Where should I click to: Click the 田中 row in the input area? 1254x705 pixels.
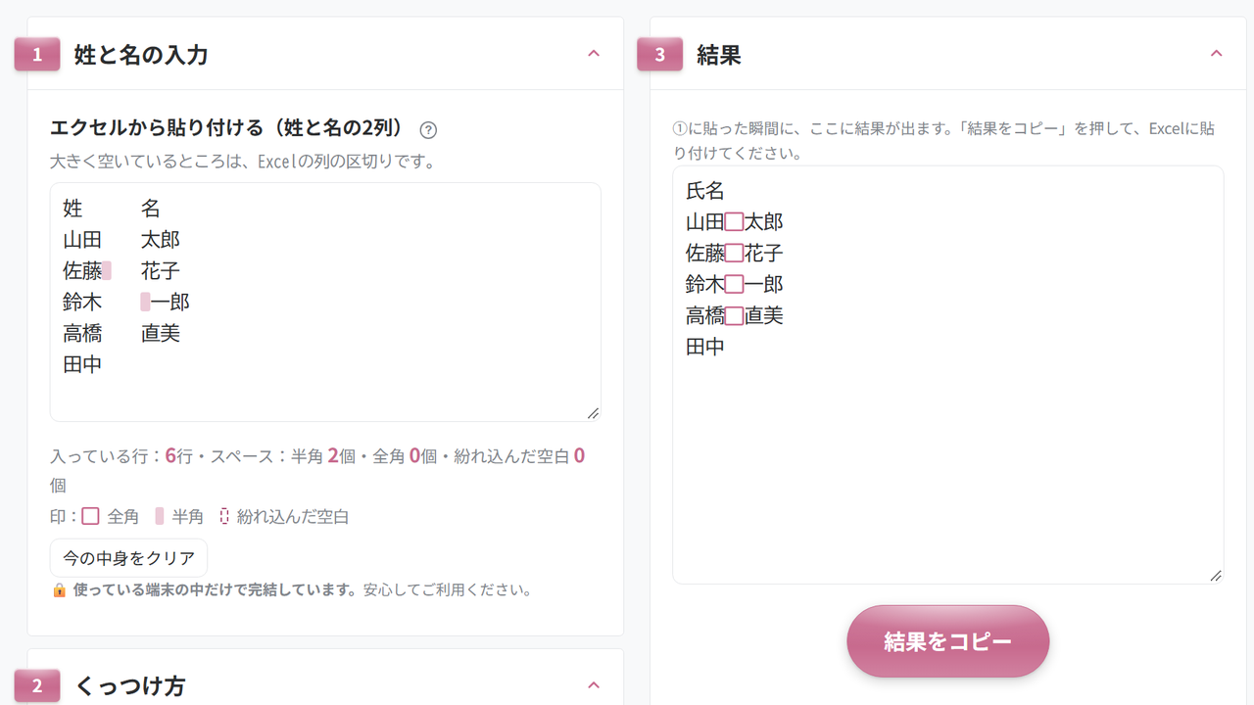coord(82,365)
